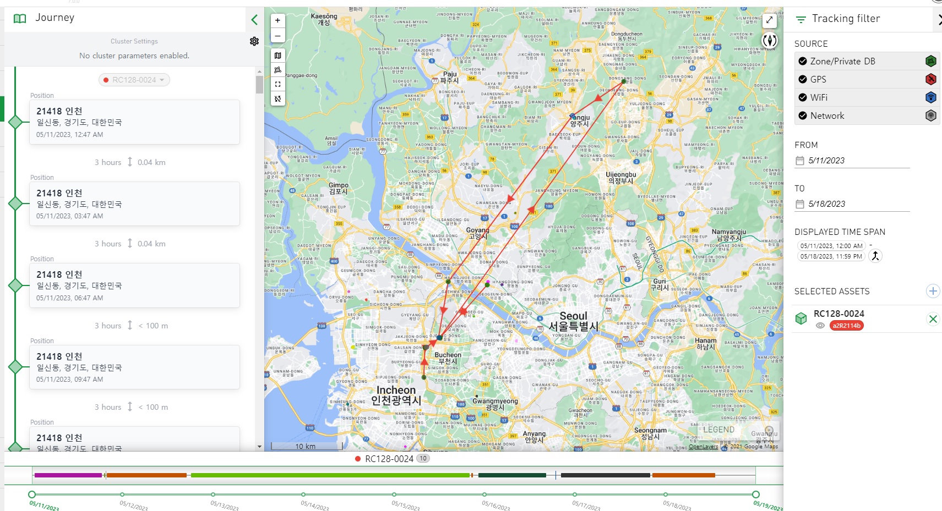The width and height of the screenshot is (942, 511).
Task: Click the '3 hours 0.04 km' interval after 12:47 AM
Action: pos(130,162)
